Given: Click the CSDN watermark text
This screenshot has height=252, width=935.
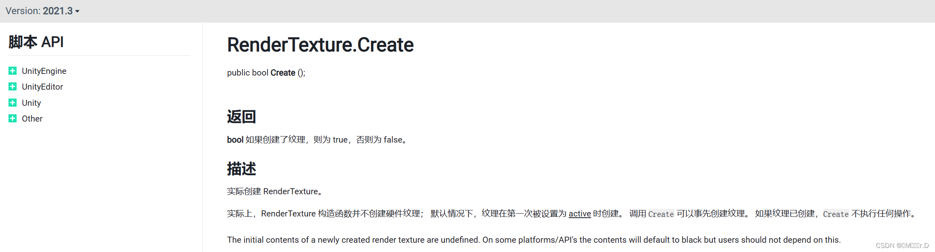Looking at the screenshot, I should (x=902, y=246).
